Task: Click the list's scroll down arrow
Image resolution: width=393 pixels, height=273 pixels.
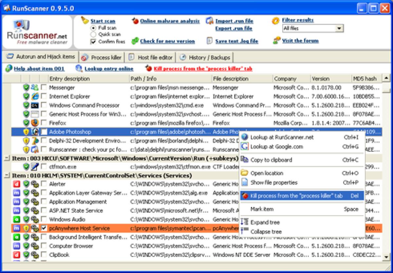Action: coord(386,257)
